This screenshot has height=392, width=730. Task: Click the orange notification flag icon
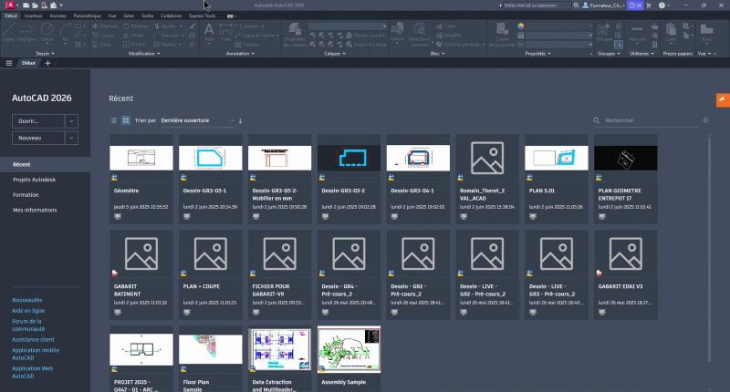pyautogui.click(x=723, y=100)
